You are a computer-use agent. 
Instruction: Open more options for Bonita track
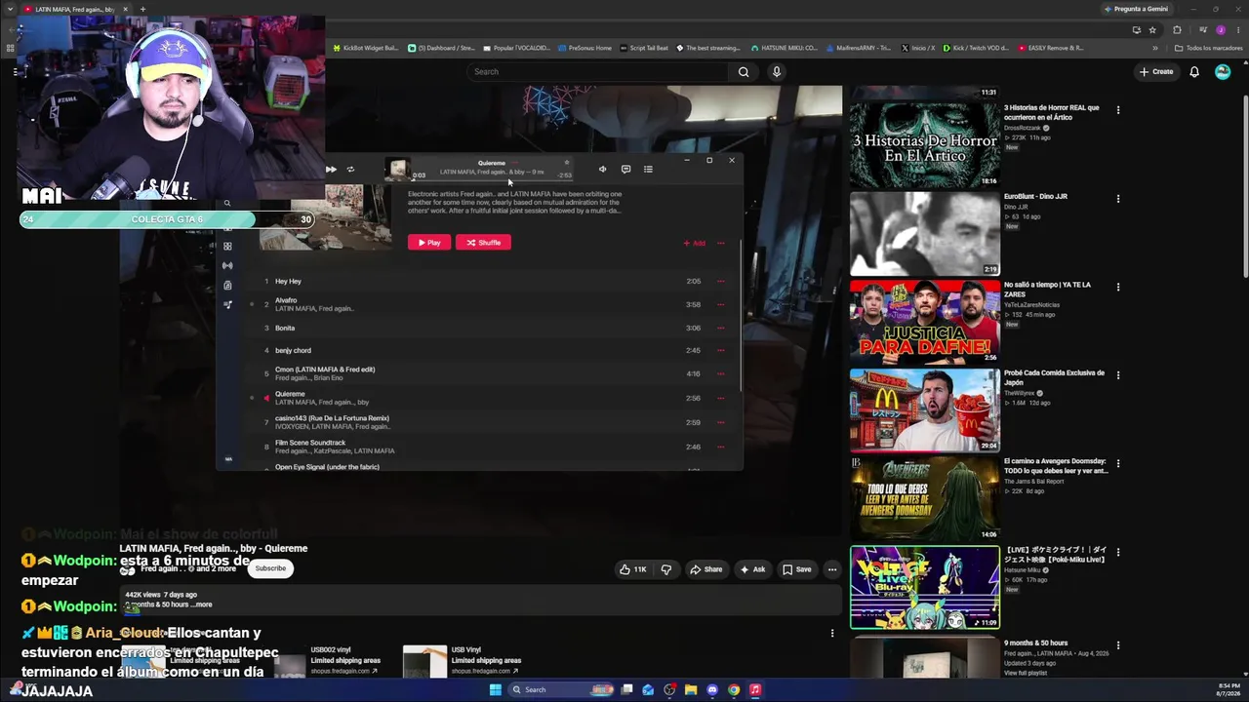click(x=721, y=329)
